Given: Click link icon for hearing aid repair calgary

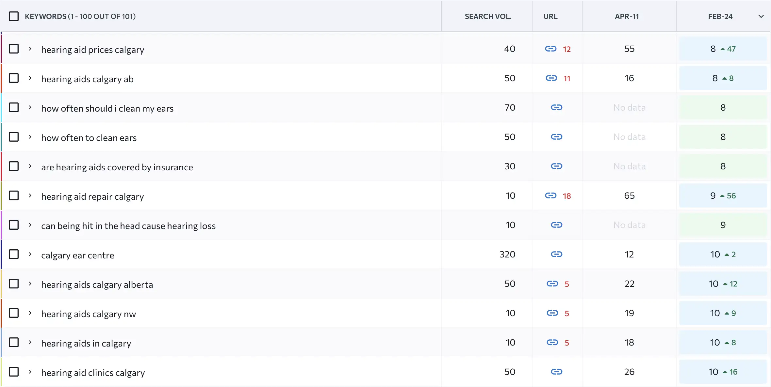Looking at the screenshot, I should [550, 196].
